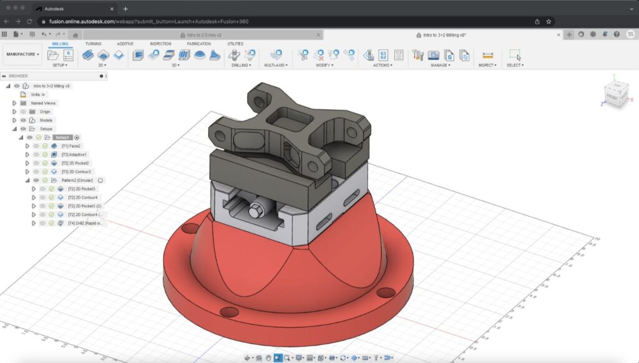
Task: Open the Inspection ribbon tab
Action: point(160,44)
